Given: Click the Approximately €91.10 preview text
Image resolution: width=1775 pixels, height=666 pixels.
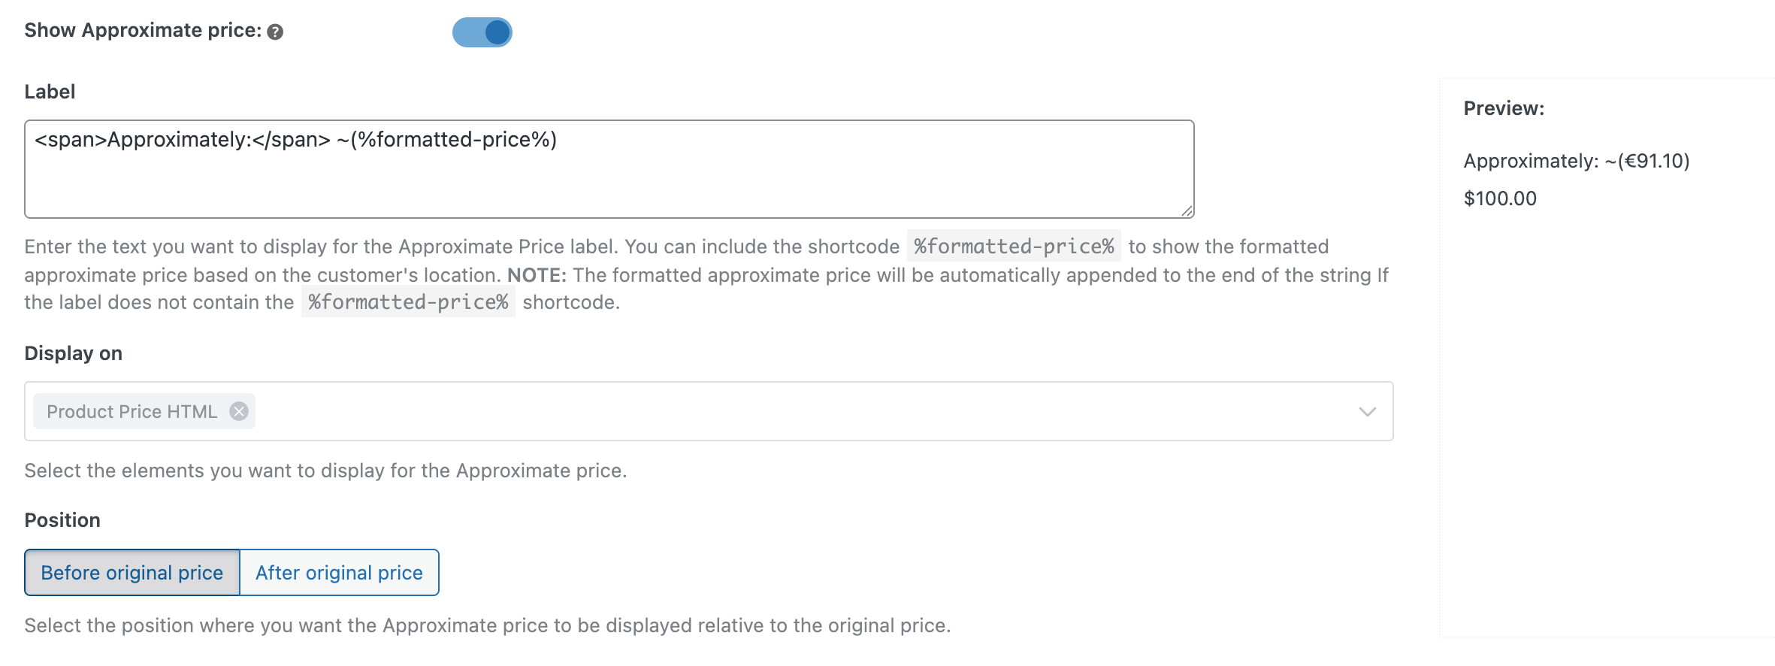Looking at the screenshot, I should 1576,161.
